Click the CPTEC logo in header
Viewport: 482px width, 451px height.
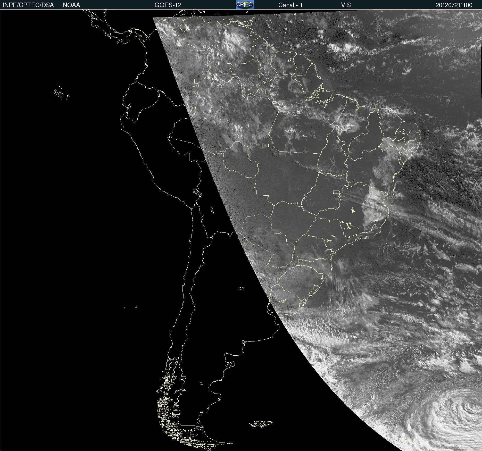tap(245, 5)
